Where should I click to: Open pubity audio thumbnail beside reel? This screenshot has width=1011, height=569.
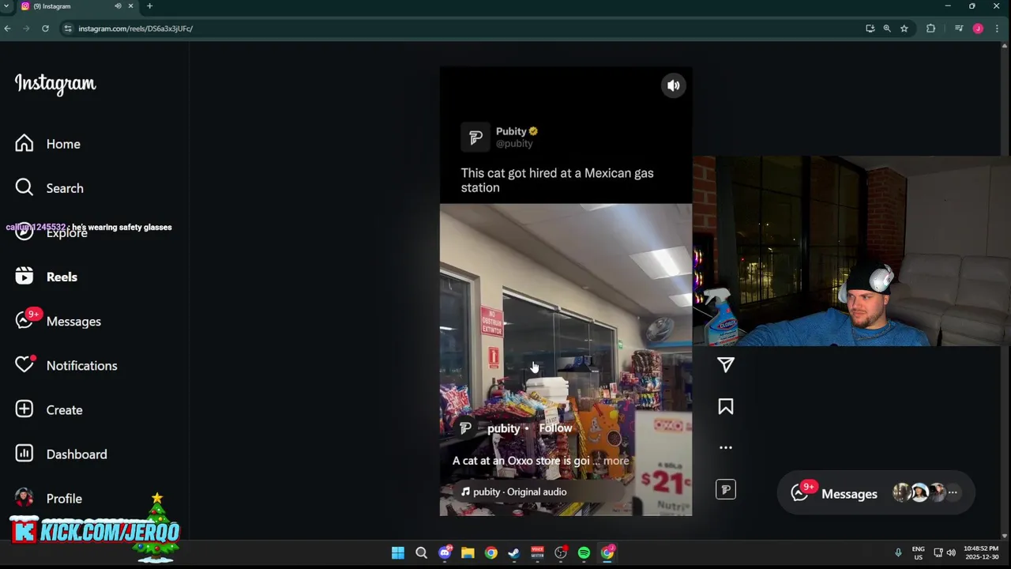(726, 490)
